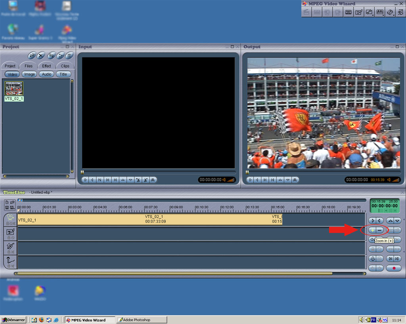
Task: Click the delete (X) icon in Project panel
Action: coord(41,56)
